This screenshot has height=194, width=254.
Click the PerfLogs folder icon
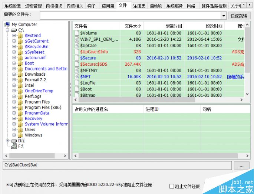click(20, 96)
